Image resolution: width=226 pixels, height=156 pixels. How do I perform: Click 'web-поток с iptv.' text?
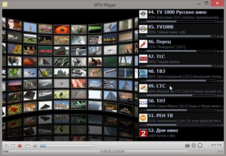coord(162,136)
